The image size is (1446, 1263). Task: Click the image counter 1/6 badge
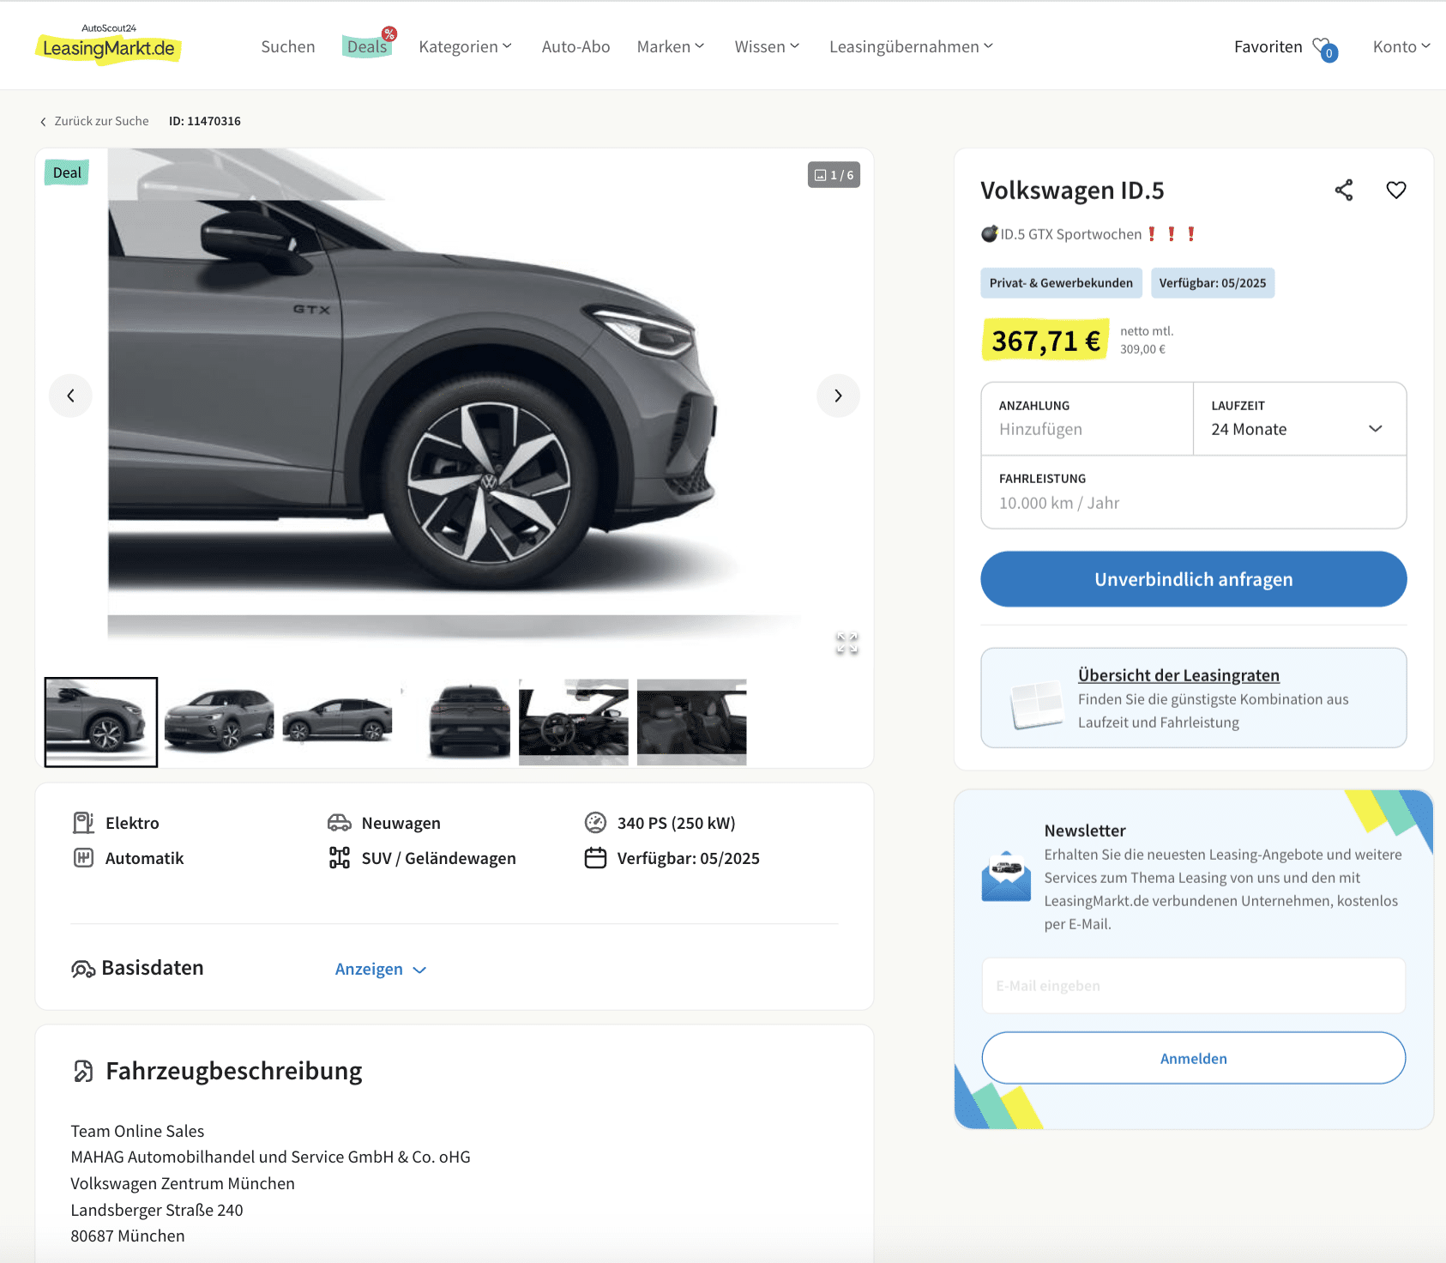[x=834, y=175]
